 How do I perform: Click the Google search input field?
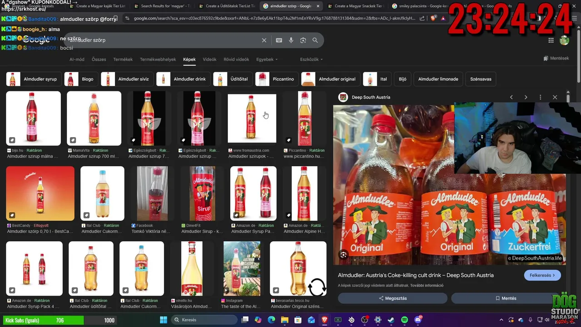coord(163,40)
